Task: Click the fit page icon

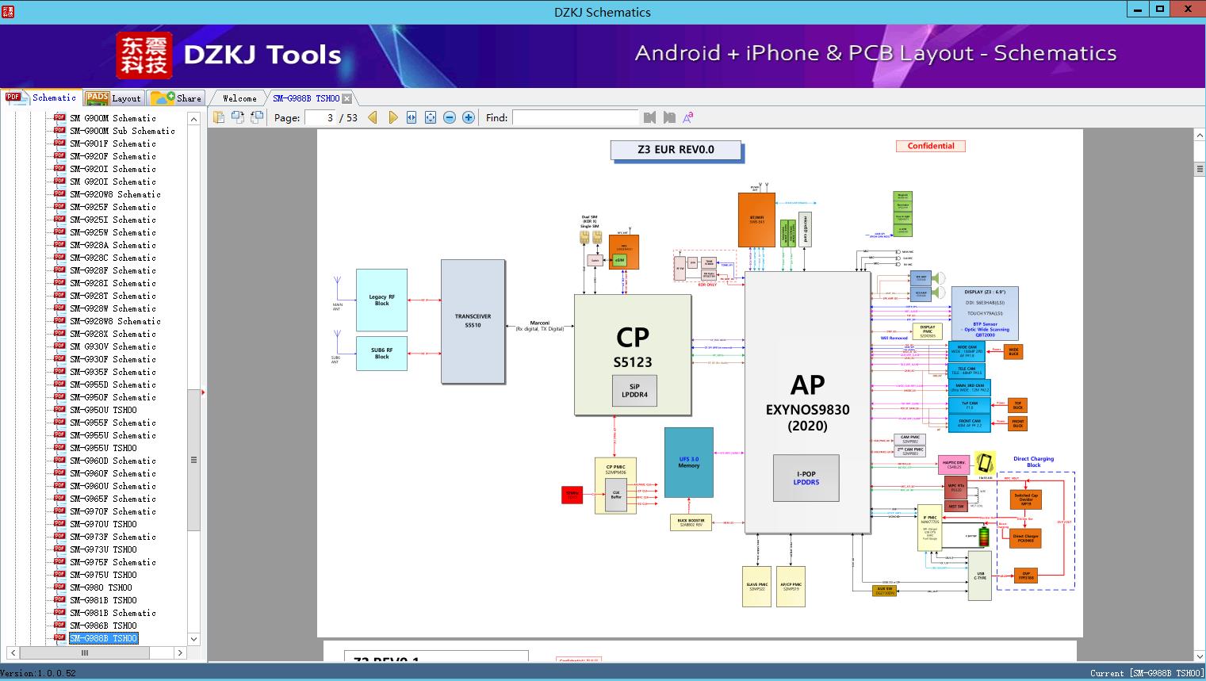Action: [x=431, y=117]
